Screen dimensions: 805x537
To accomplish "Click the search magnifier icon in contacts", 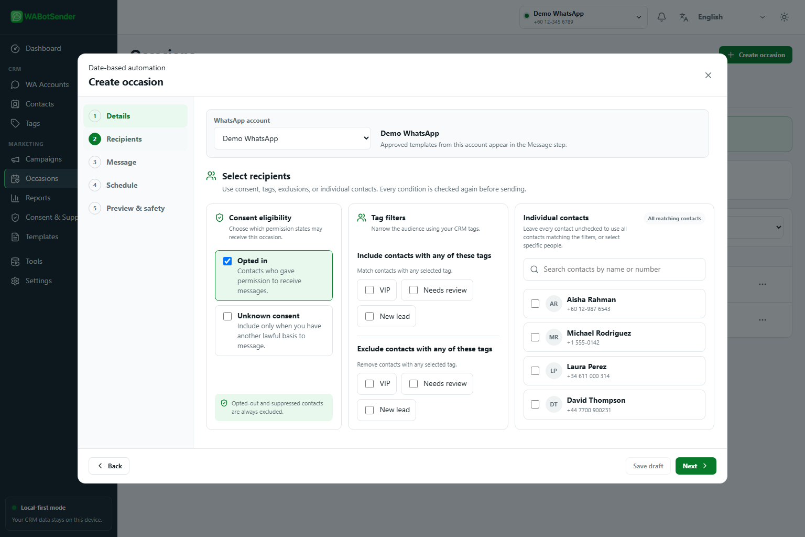I will click(534, 270).
